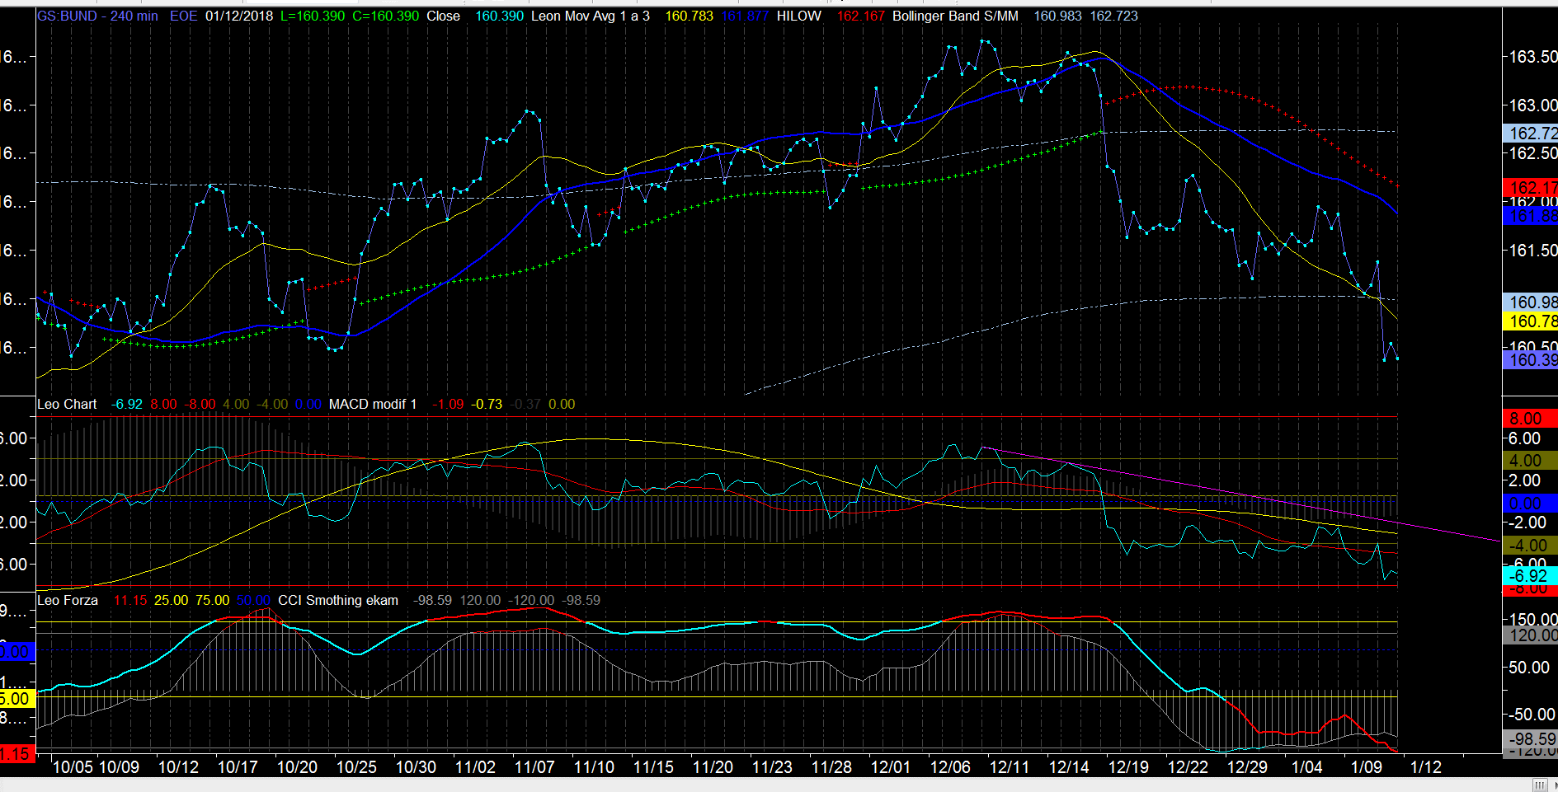This screenshot has width=1558, height=792.
Task: Click the cyan -6.92 tag on MACD axis
Action: 1530,576
